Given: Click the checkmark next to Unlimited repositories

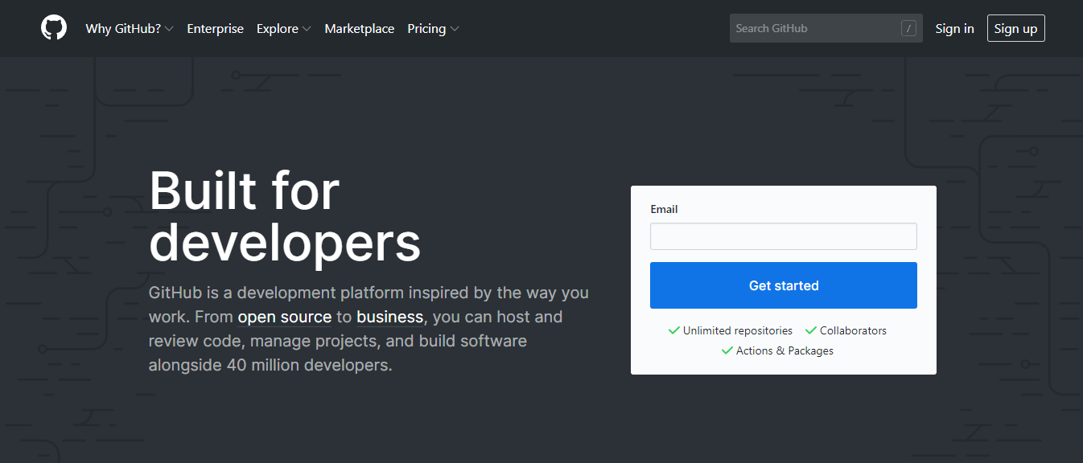Looking at the screenshot, I should click(x=673, y=330).
